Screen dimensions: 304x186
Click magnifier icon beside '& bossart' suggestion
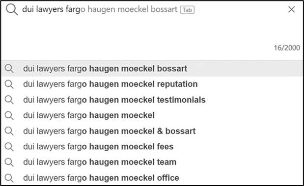9,131
